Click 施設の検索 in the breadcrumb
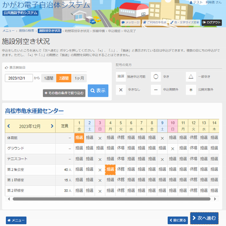 (x=26, y=31)
